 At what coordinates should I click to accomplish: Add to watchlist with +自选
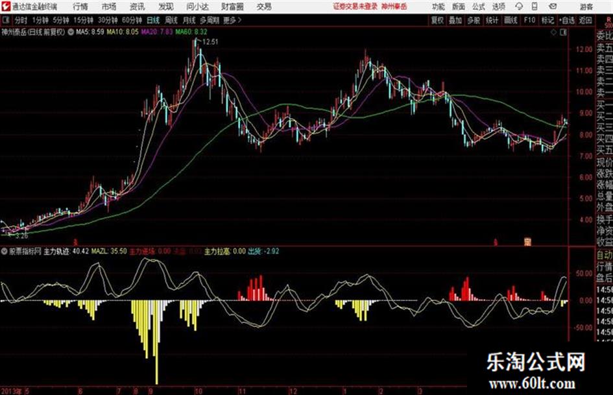point(566,20)
